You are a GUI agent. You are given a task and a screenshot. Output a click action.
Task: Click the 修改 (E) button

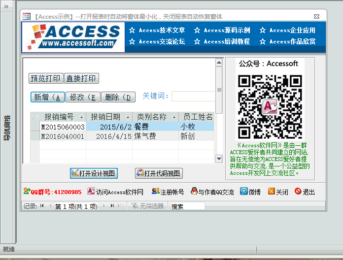(83, 97)
